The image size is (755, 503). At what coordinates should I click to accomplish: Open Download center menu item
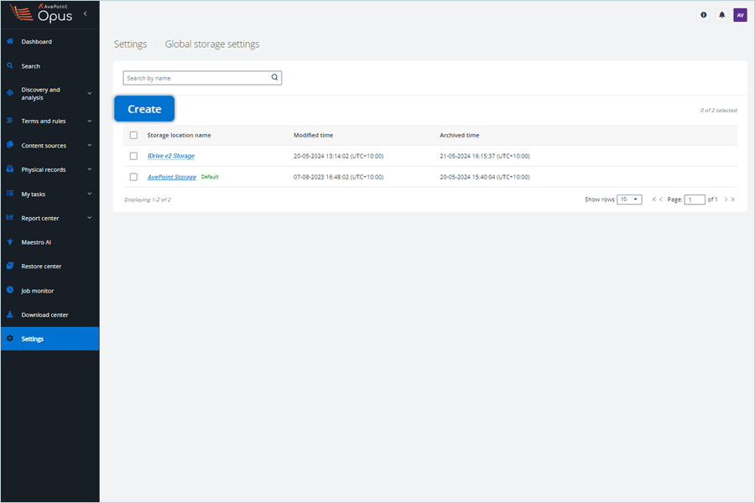click(x=50, y=315)
